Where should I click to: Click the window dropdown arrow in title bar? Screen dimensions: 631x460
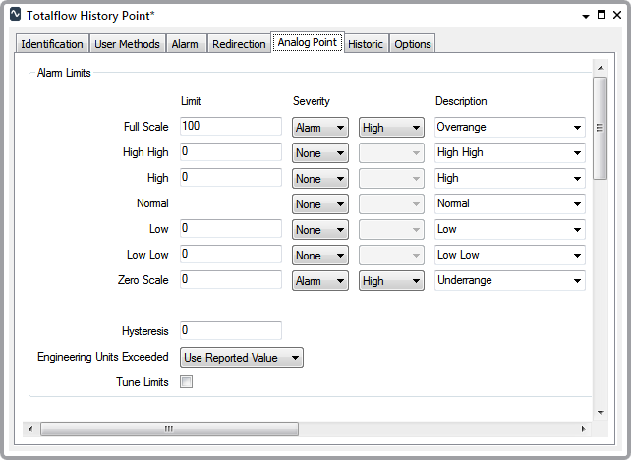586,16
